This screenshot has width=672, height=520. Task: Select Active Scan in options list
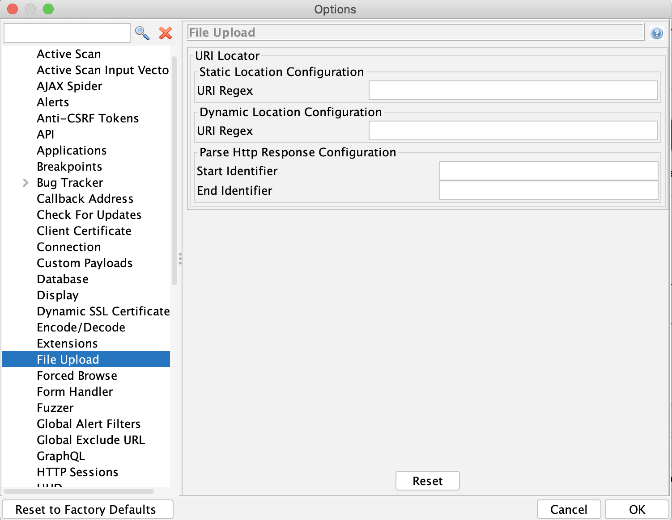pyautogui.click(x=69, y=54)
